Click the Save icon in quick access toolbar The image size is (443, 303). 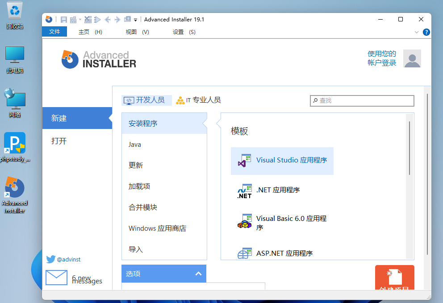pos(63,20)
